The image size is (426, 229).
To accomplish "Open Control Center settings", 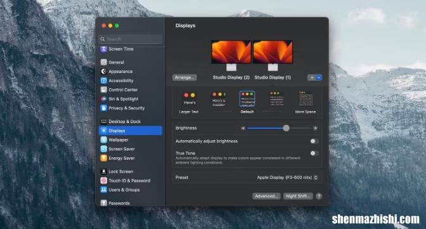I will pos(130,89).
